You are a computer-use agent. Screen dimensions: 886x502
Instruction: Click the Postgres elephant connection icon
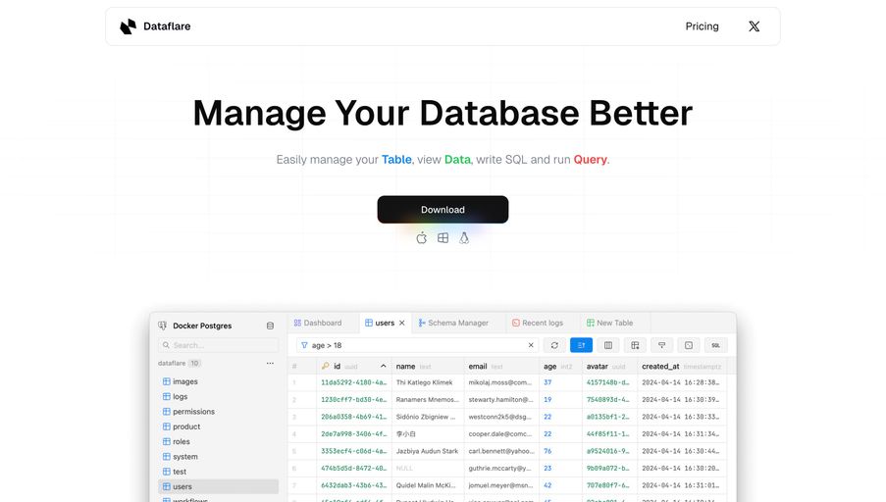163,326
